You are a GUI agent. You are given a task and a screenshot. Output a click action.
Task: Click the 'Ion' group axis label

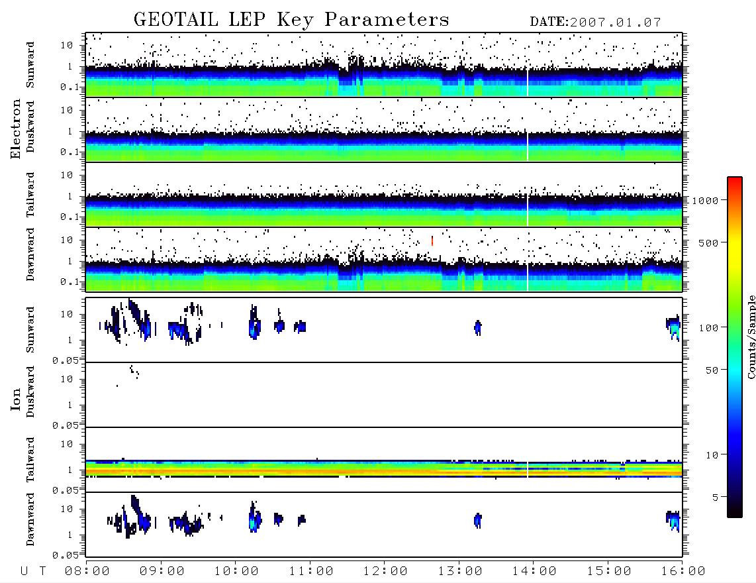coord(16,399)
